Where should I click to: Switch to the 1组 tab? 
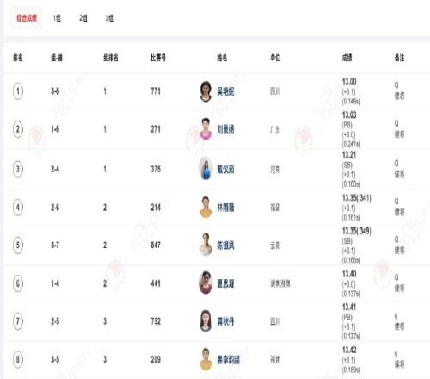[57, 18]
